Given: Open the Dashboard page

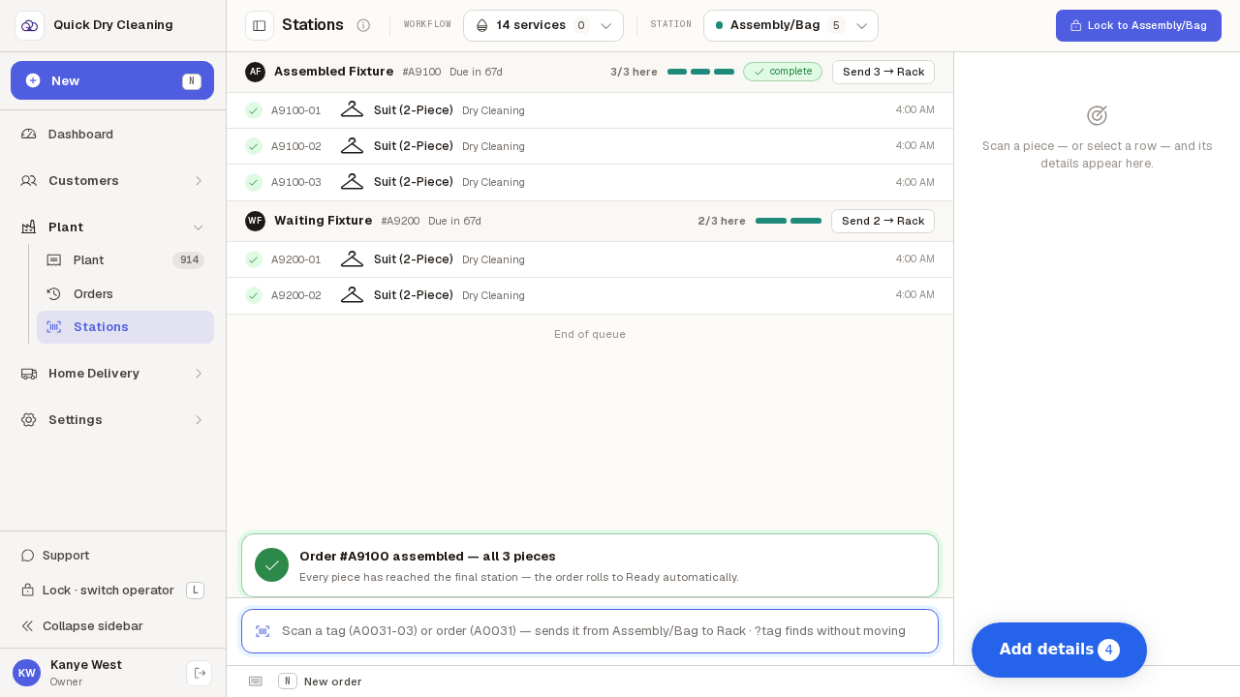Looking at the screenshot, I should [112, 134].
